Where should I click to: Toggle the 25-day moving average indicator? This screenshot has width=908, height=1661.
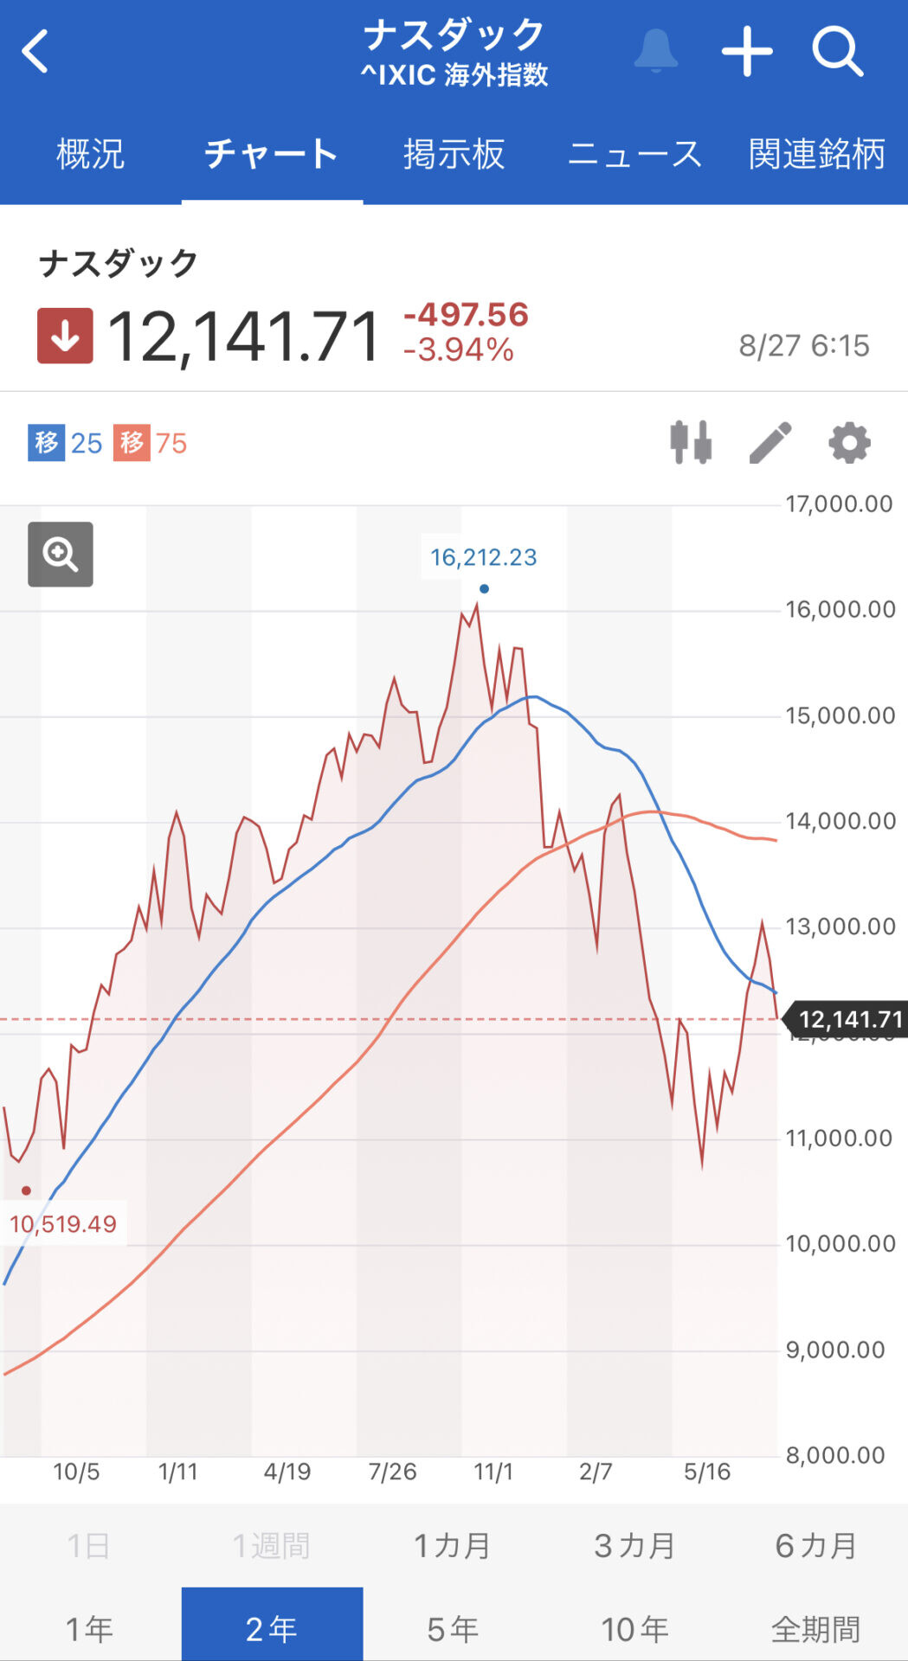pos(65,443)
